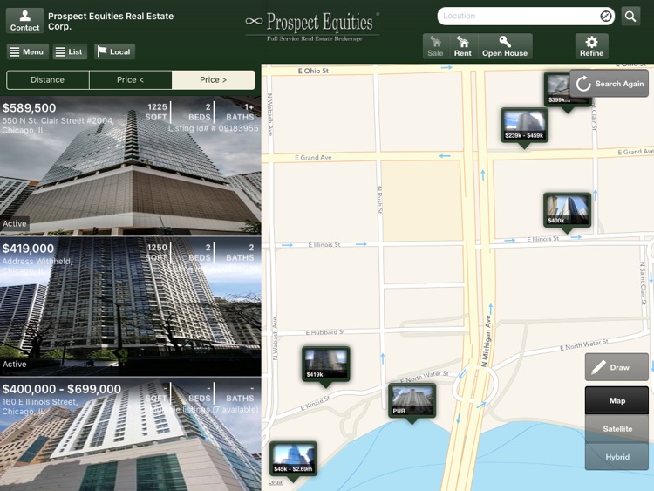Click the Listing Id# 09183955 text
This screenshot has width=654, height=491.
213,128
